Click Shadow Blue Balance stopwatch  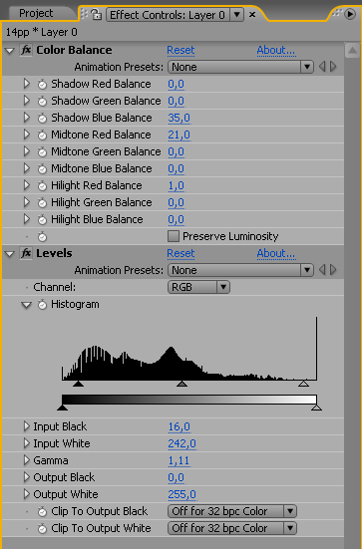click(x=42, y=119)
